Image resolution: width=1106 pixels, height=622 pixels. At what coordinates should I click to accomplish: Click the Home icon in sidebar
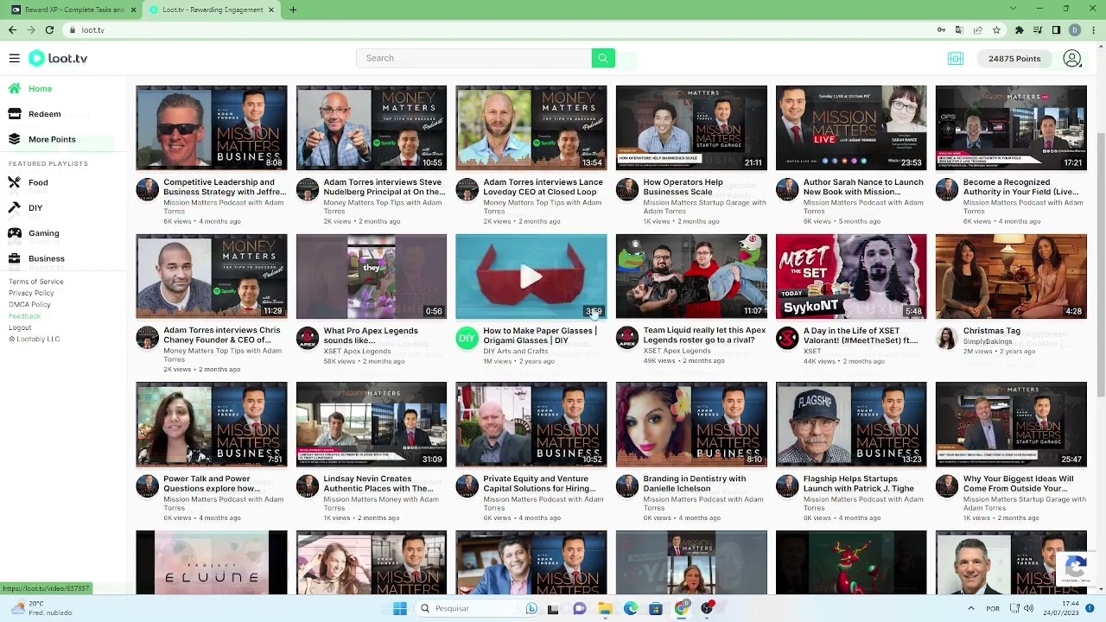click(x=15, y=88)
